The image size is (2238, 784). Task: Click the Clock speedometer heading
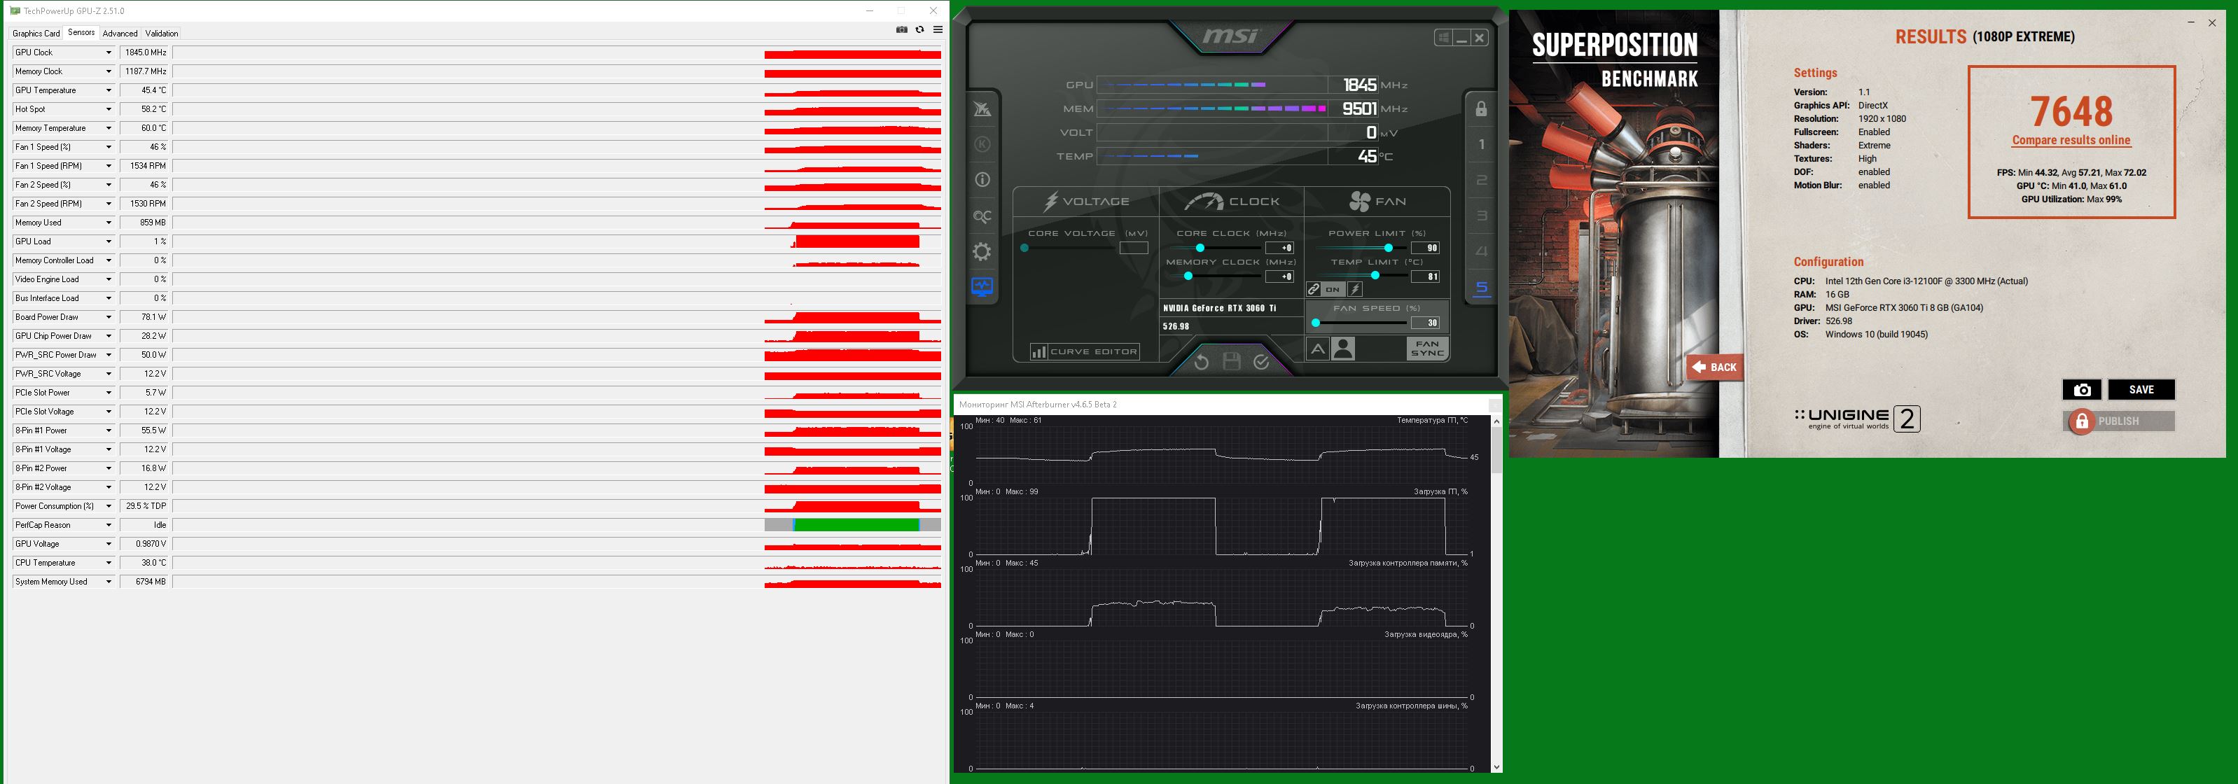tap(1232, 202)
